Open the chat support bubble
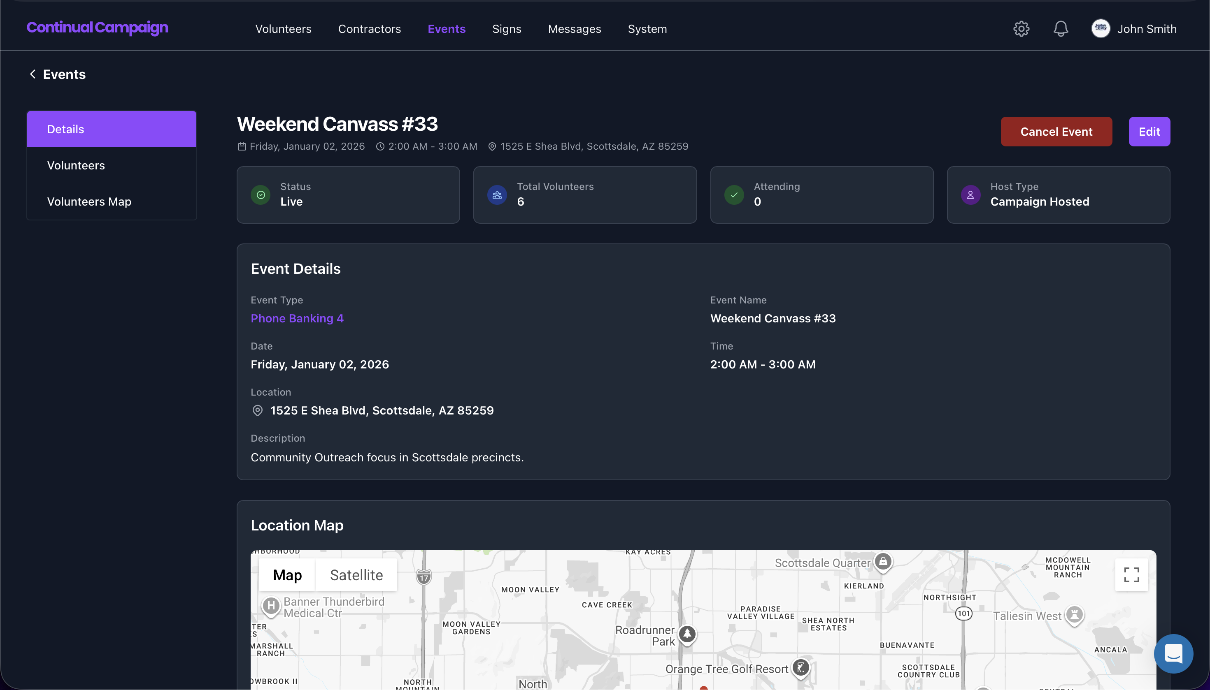The width and height of the screenshot is (1210, 690). 1173,653
